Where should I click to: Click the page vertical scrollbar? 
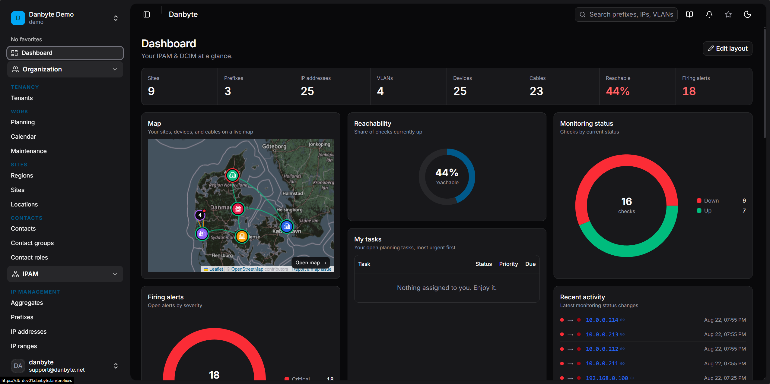pyautogui.click(x=765, y=83)
